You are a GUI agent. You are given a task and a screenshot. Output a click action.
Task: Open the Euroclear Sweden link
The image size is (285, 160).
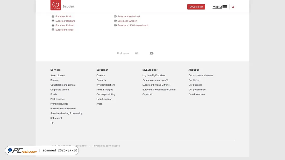(127, 21)
